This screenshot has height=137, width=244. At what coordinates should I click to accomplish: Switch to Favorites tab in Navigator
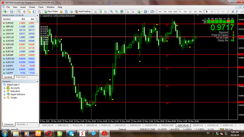[21, 125]
